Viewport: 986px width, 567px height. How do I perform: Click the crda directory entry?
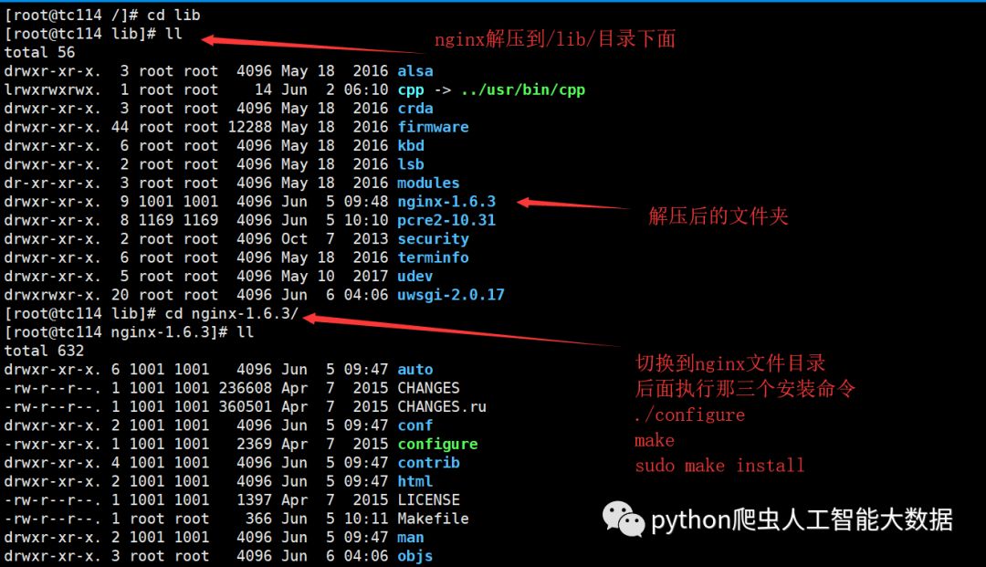[415, 108]
